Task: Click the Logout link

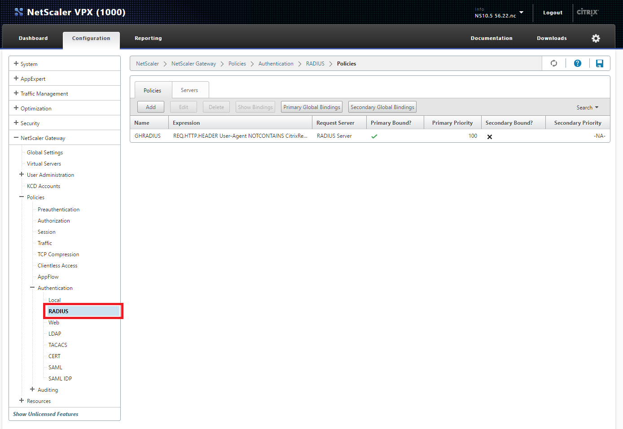Action: pos(553,13)
